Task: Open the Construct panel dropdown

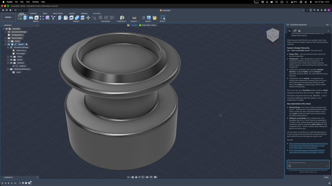Action: point(122,21)
